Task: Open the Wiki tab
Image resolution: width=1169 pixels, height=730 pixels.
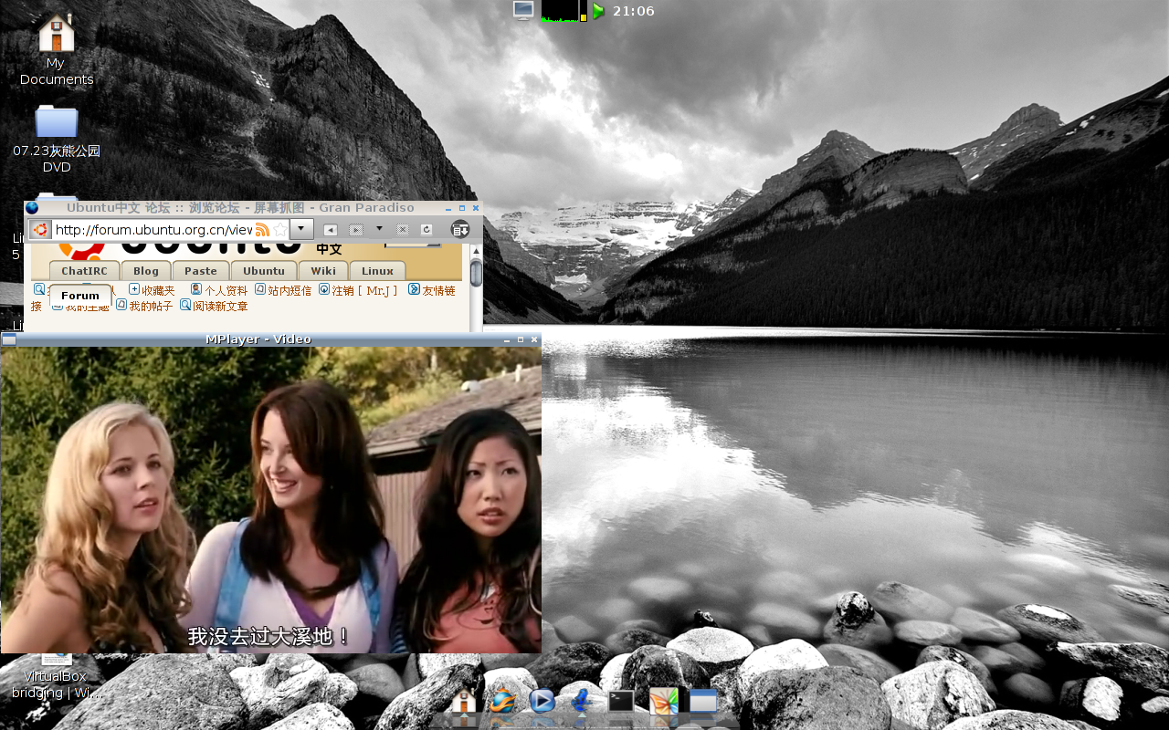Action: pos(323,271)
